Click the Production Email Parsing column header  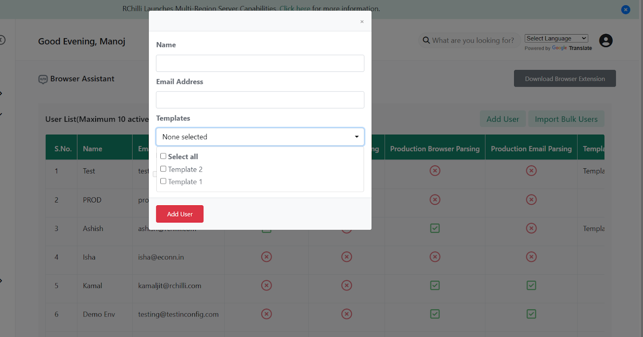point(531,149)
